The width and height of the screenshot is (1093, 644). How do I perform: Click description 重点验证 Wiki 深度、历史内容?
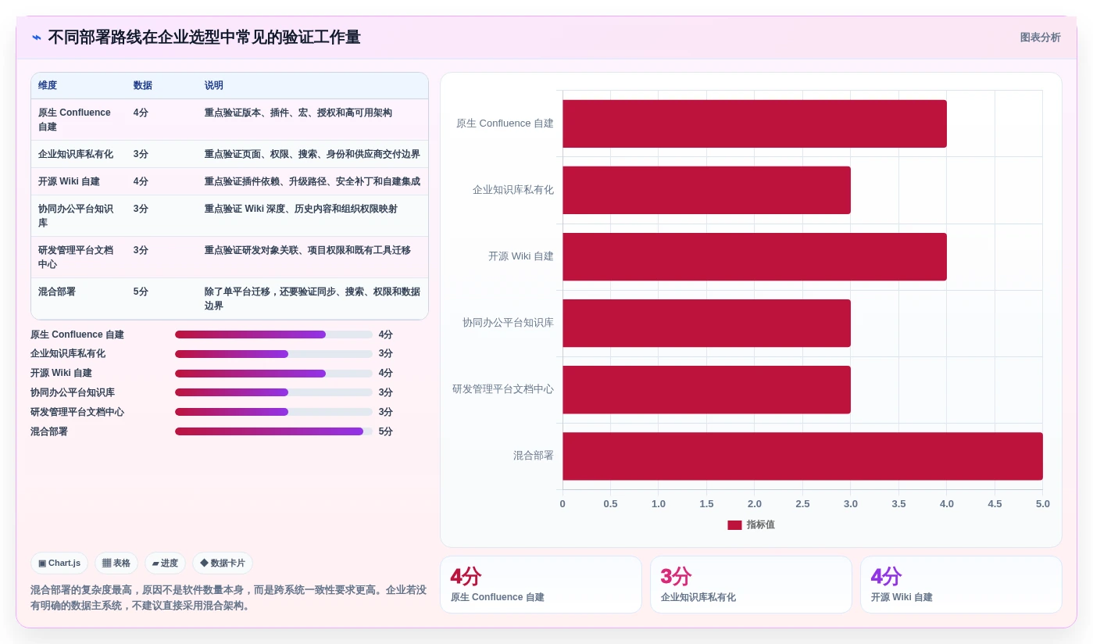301,209
